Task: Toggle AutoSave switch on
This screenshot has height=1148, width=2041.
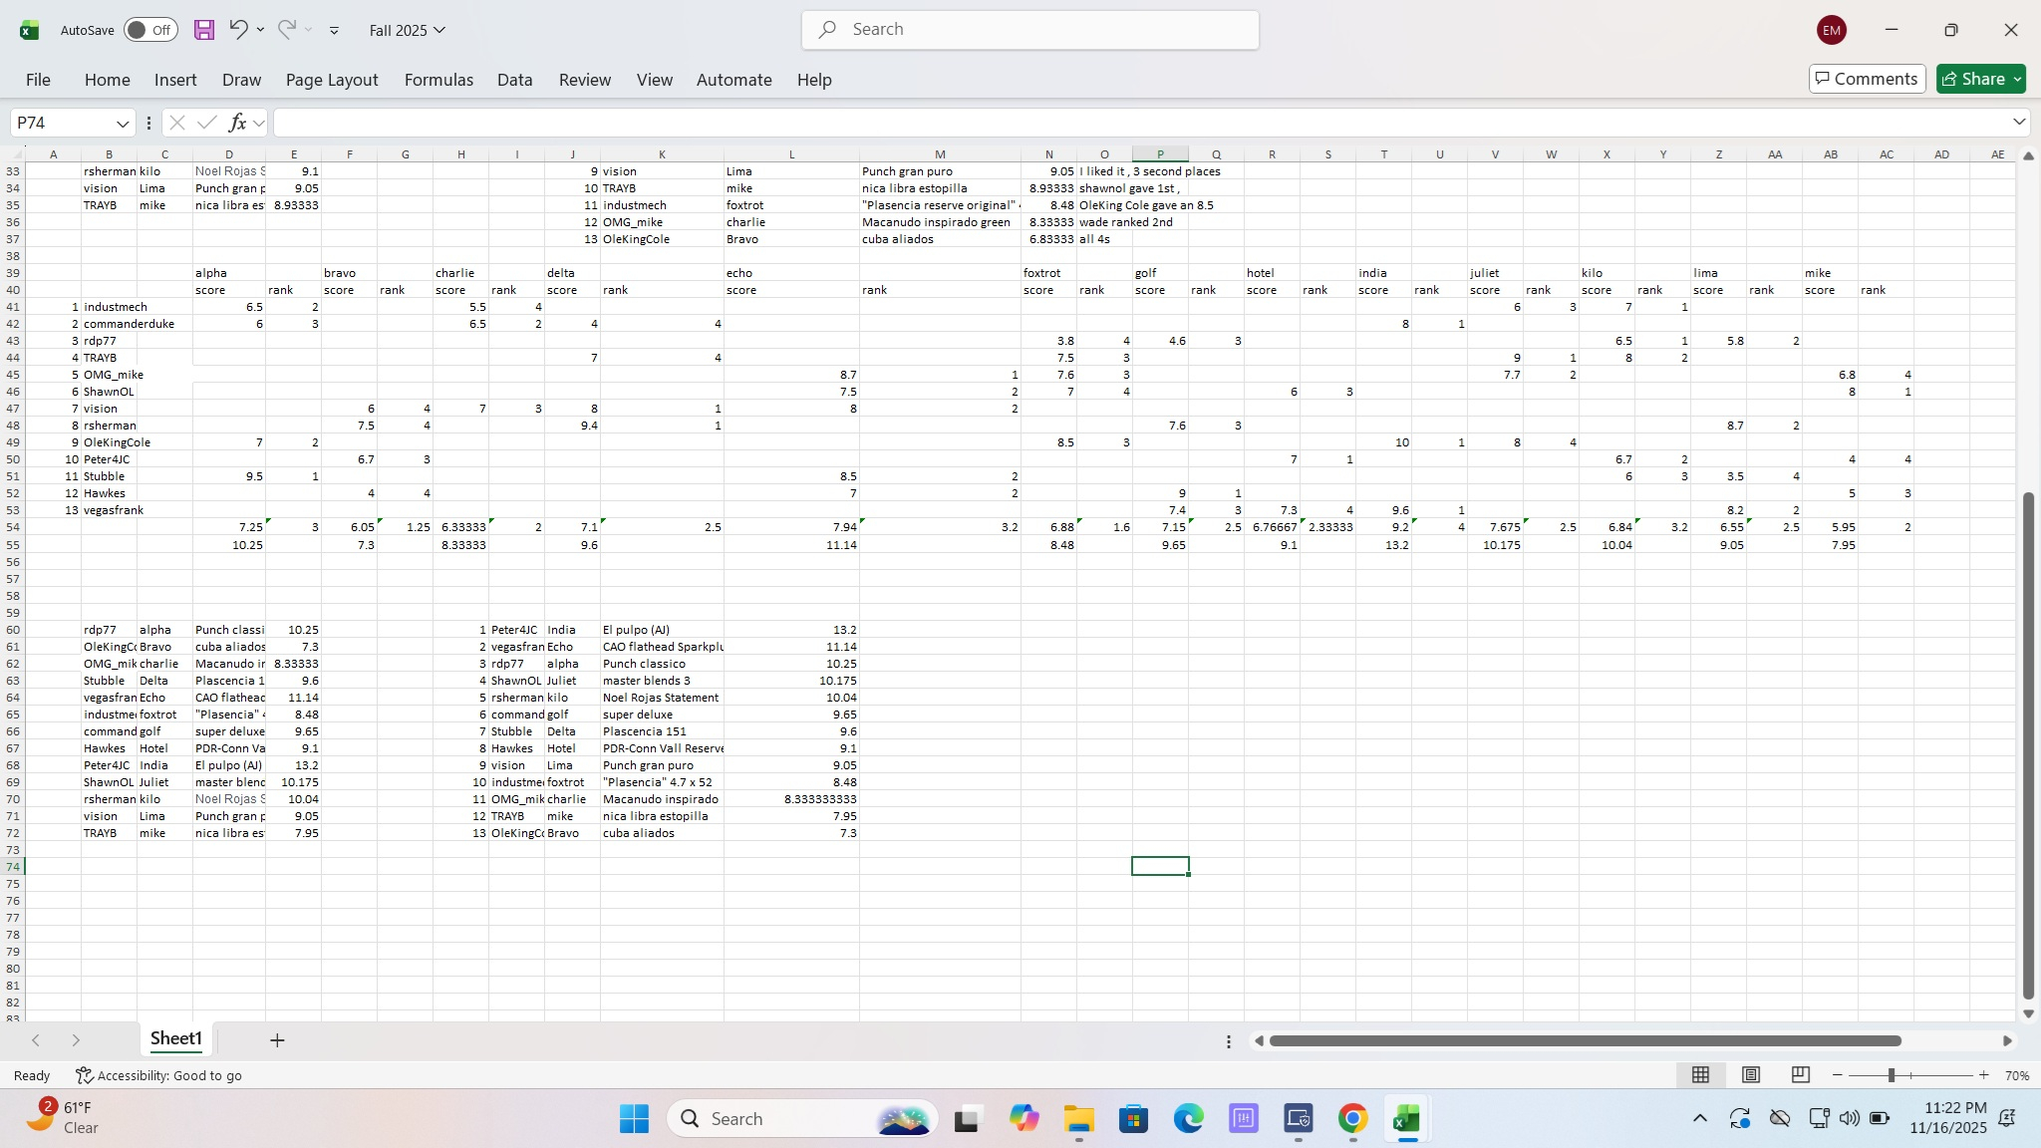Action: tap(150, 30)
